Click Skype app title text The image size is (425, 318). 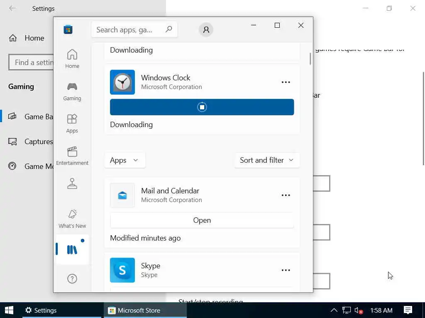tap(151, 266)
